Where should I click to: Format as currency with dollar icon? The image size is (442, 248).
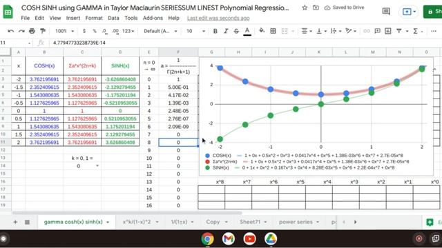[84, 31]
